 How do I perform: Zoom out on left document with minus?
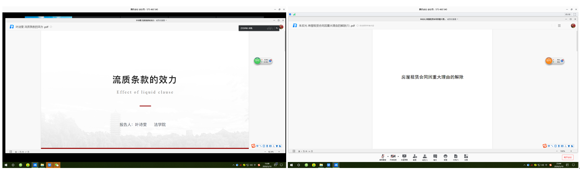pos(265,152)
